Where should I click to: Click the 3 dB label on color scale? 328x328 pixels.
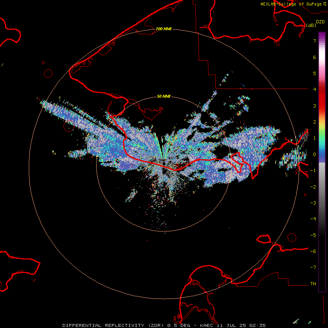click(x=315, y=106)
